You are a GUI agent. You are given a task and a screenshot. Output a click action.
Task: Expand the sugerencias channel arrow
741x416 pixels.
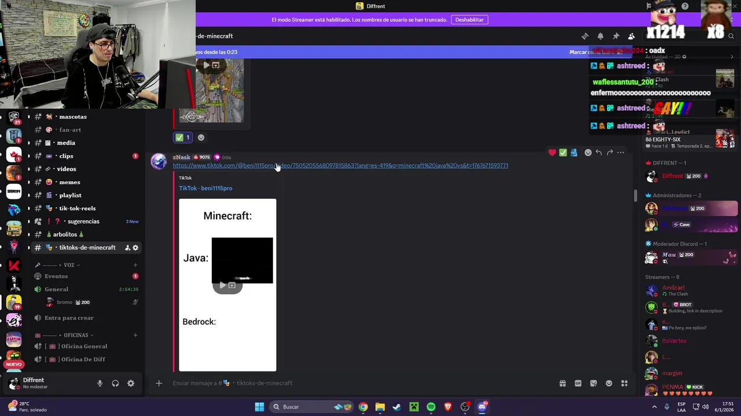28,221
